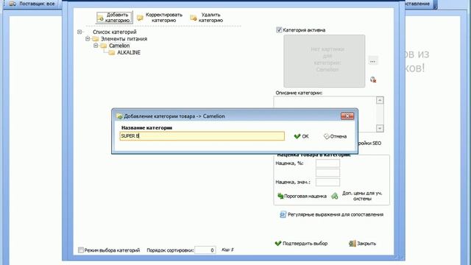The width and height of the screenshot is (471, 265).
Task: Confirm new category with OK
Action: (x=301, y=136)
